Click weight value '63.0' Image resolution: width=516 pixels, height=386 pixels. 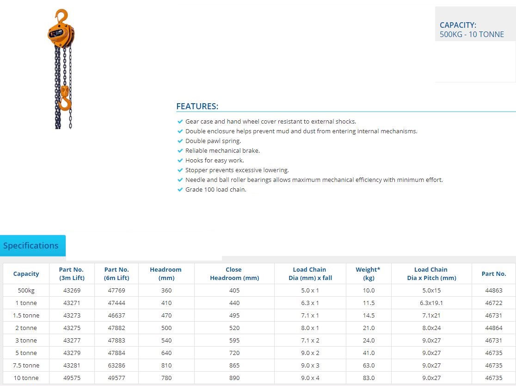click(369, 366)
